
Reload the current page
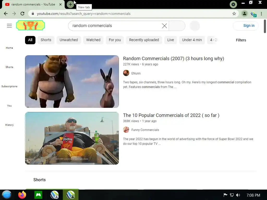22,14
